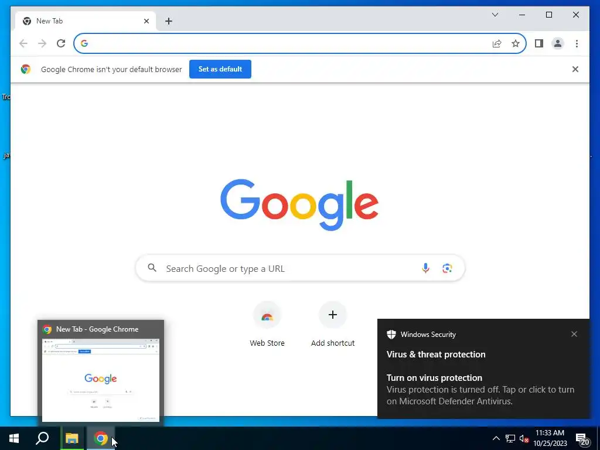The width and height of the screenshot is (600, 450).
Task: Expand the tab search dropdown arrow
Action: pos(495,15)
